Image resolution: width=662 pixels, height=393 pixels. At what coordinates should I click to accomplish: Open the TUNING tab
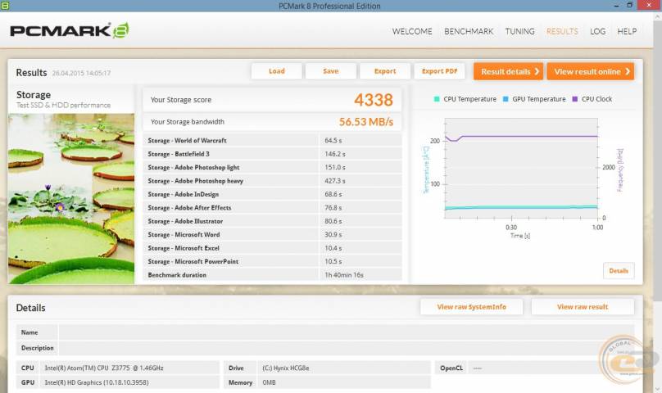coord(519,31)
